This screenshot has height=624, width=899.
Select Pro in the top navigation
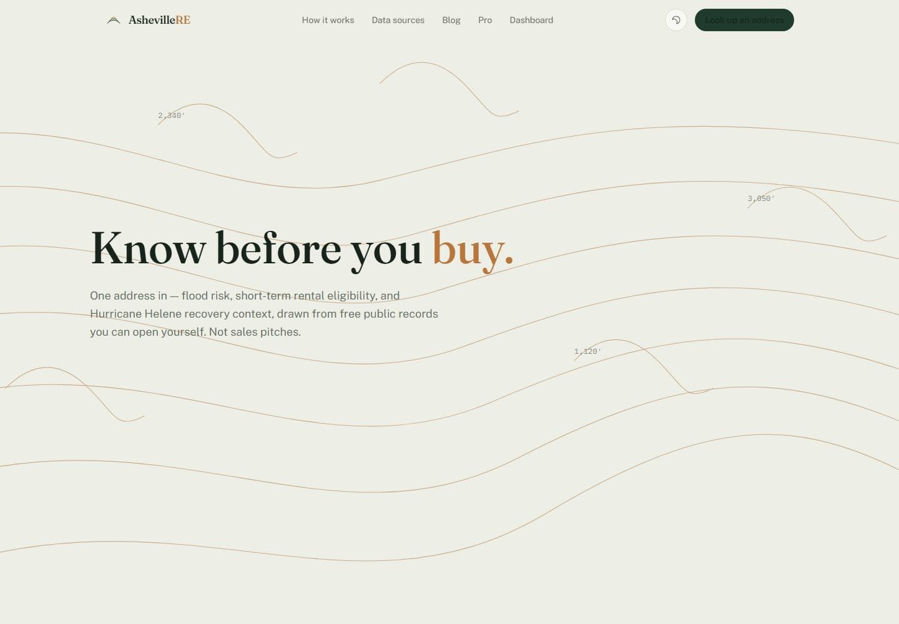click(x=485, y=20)
